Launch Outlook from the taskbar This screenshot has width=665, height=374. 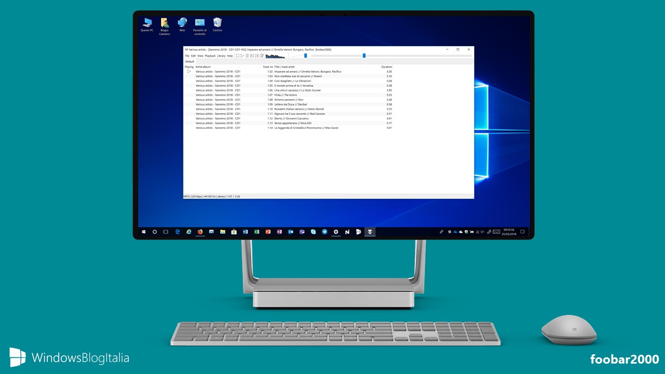coord(290,232)
